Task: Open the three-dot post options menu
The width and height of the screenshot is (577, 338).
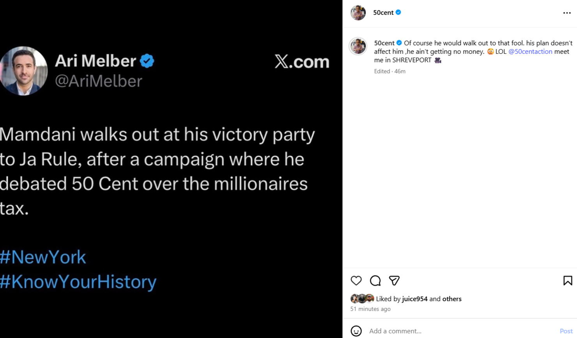Action: coord(566,13)
